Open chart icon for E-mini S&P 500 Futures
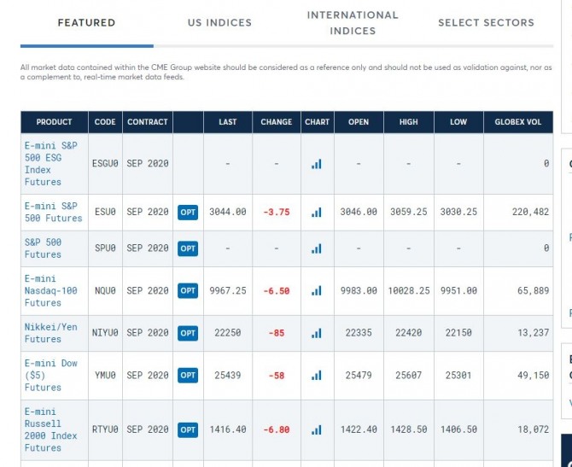572x467 pixels. tap(317, 212)
